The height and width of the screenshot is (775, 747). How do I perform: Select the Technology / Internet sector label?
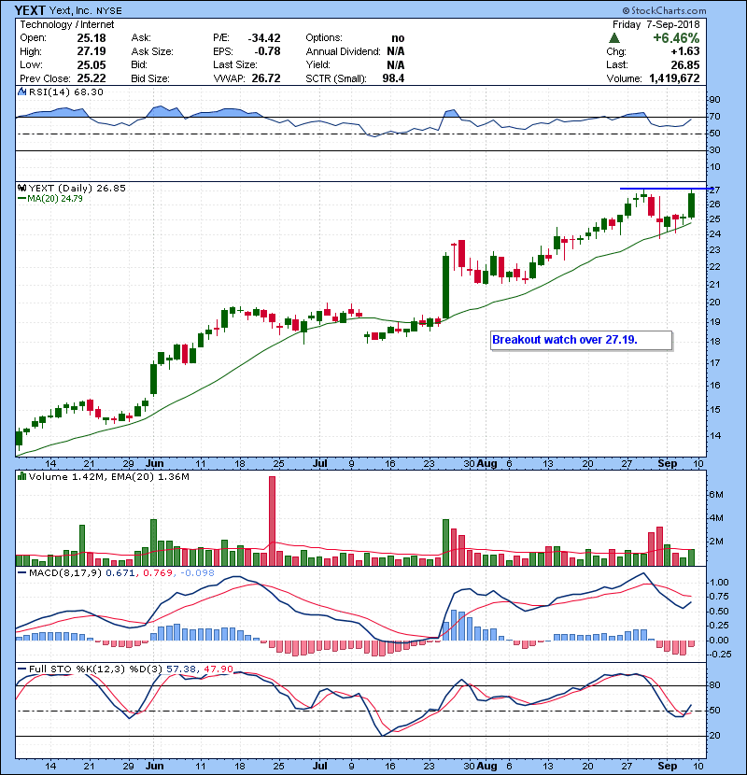(66, 24)
